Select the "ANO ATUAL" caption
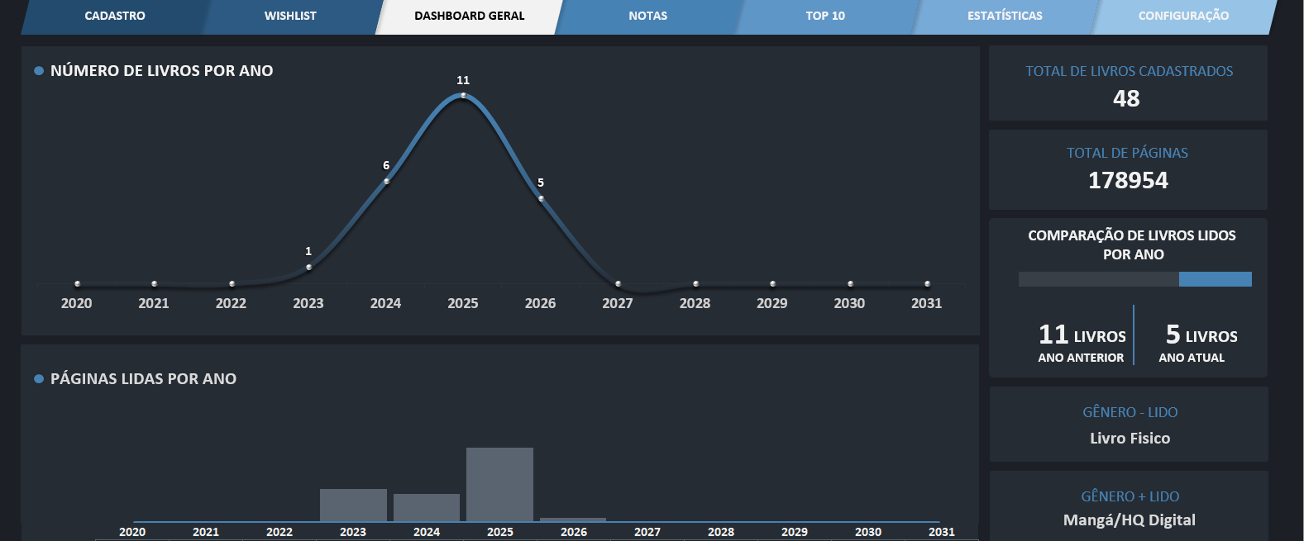 tap(1192, 358)
